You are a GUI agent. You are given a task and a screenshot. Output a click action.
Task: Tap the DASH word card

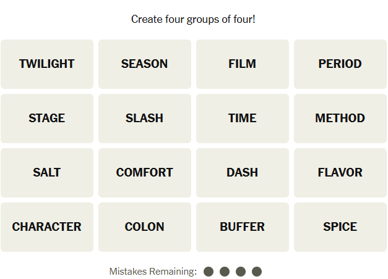pyautogui.click(x=243, y=173)
